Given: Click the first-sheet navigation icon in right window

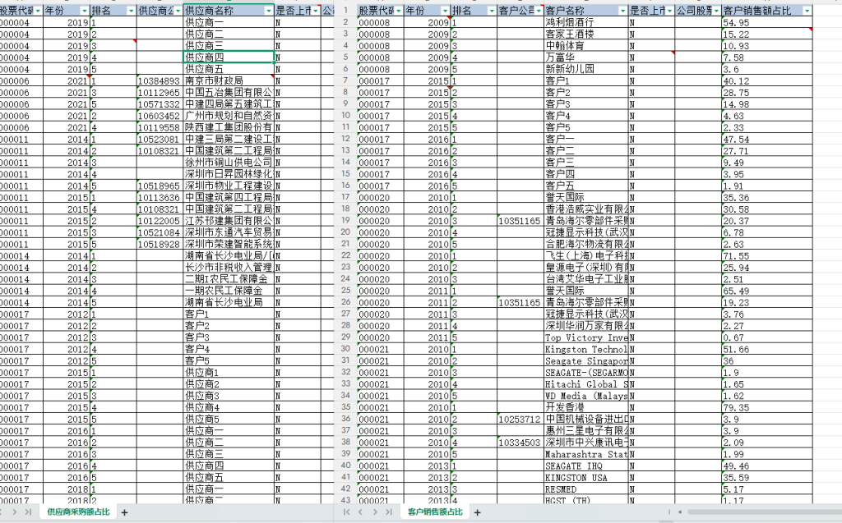Looking at the screenshot, I should (347, 512).
